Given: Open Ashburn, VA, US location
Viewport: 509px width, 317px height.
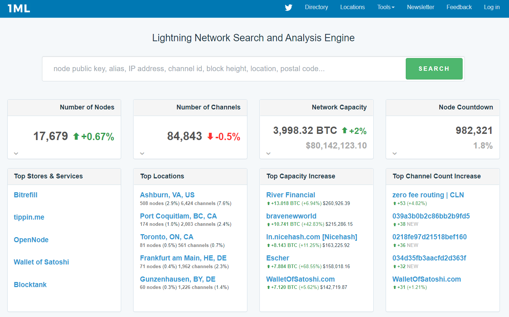Looking at the screenshot, I should (x=167, y=195).
